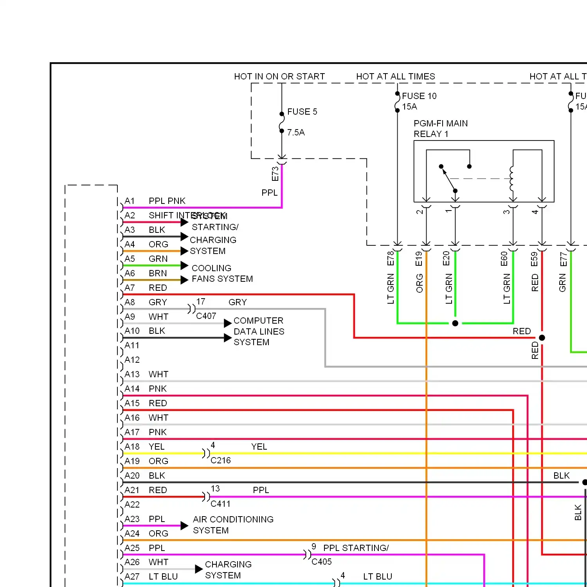Screen dimensions: 587x587
Task: Select the A12 pin label
Action: tap(132, 360)
